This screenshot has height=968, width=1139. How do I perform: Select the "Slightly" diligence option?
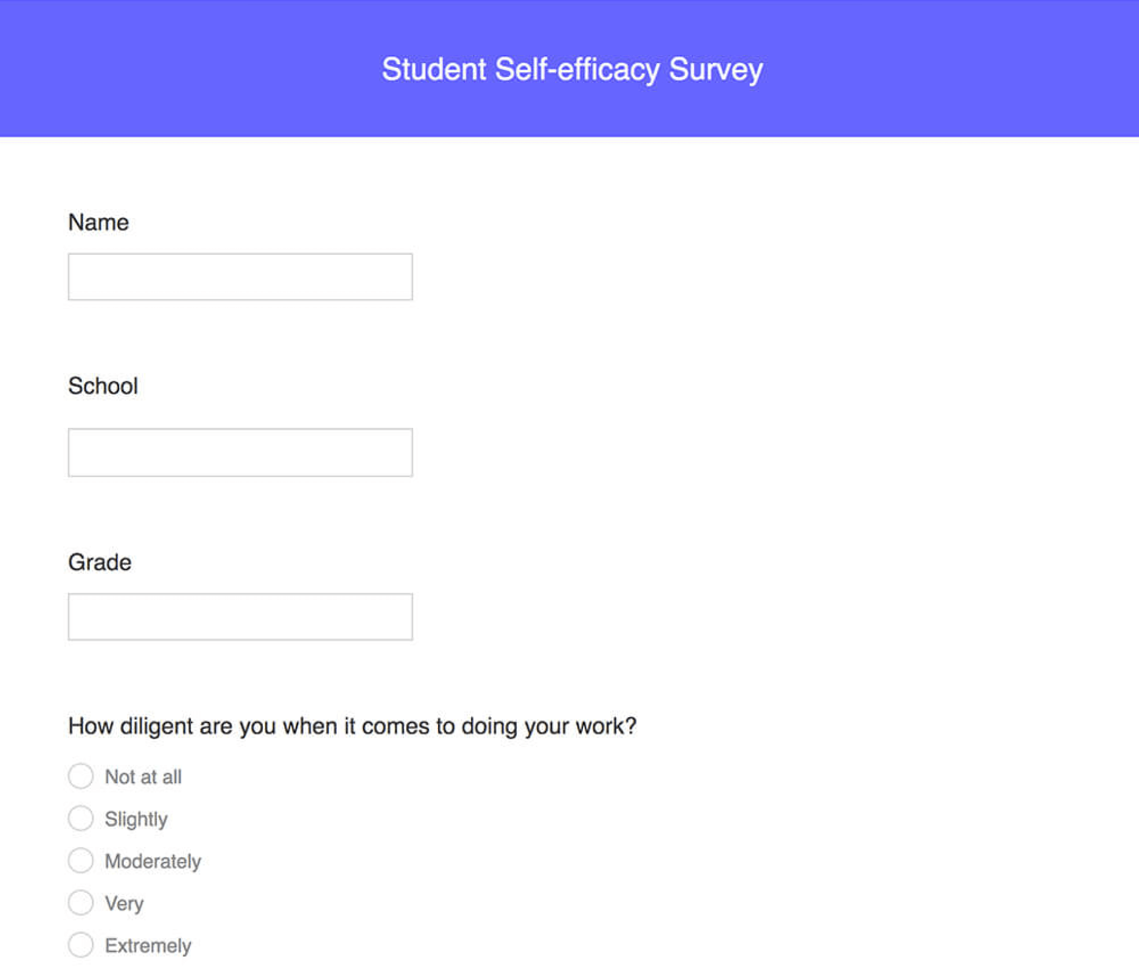(x=81, y=818)
